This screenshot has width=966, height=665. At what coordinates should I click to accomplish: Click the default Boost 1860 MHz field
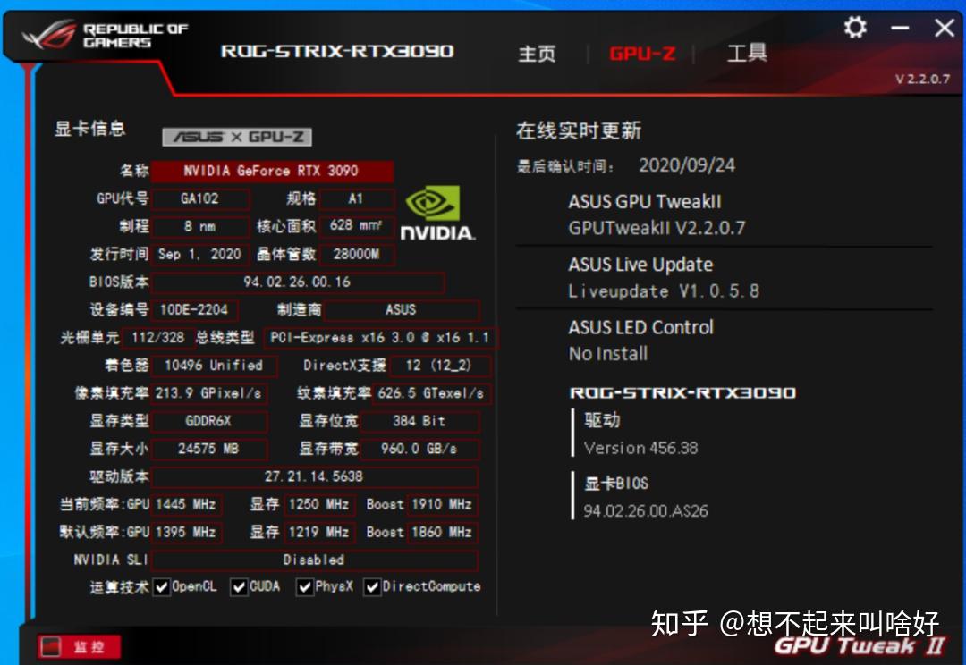click(x=442, y=533)
